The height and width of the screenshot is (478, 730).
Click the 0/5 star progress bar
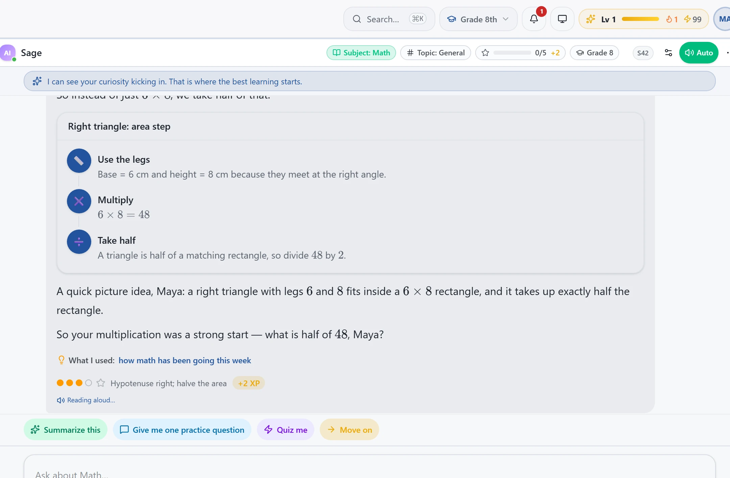coord(512,53)
